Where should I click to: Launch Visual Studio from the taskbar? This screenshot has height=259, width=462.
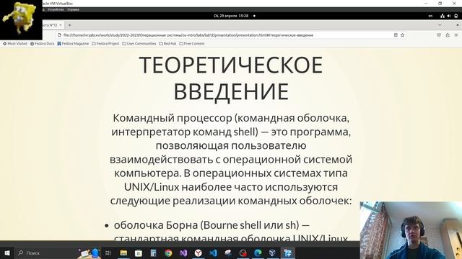point(183,253)
